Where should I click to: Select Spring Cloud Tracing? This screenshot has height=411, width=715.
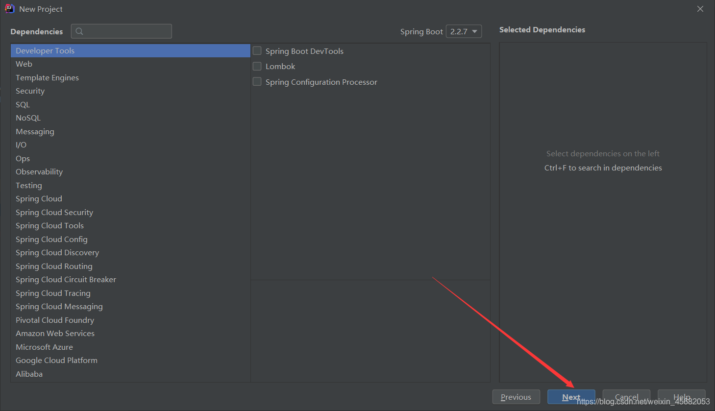(x=130, y=293)
